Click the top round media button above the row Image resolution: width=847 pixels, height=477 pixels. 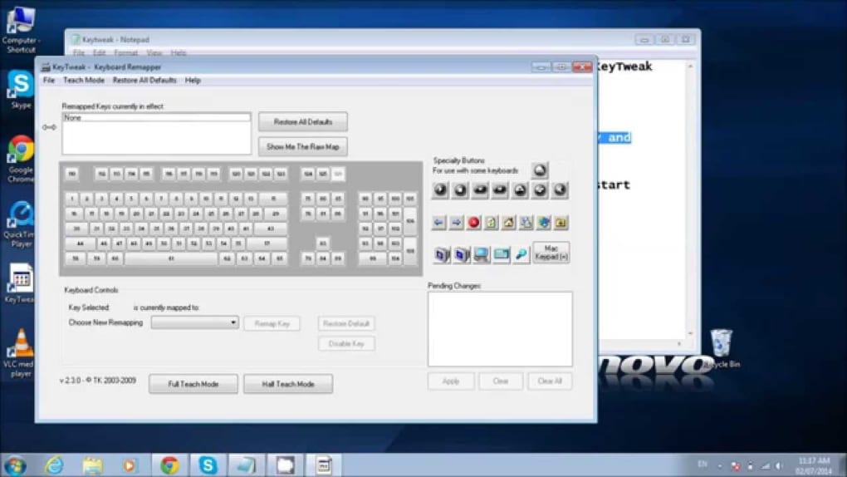[x=541, y=170]
